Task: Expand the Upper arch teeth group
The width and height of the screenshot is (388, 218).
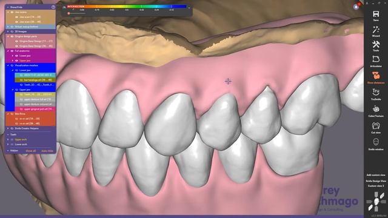Action: 8,140
